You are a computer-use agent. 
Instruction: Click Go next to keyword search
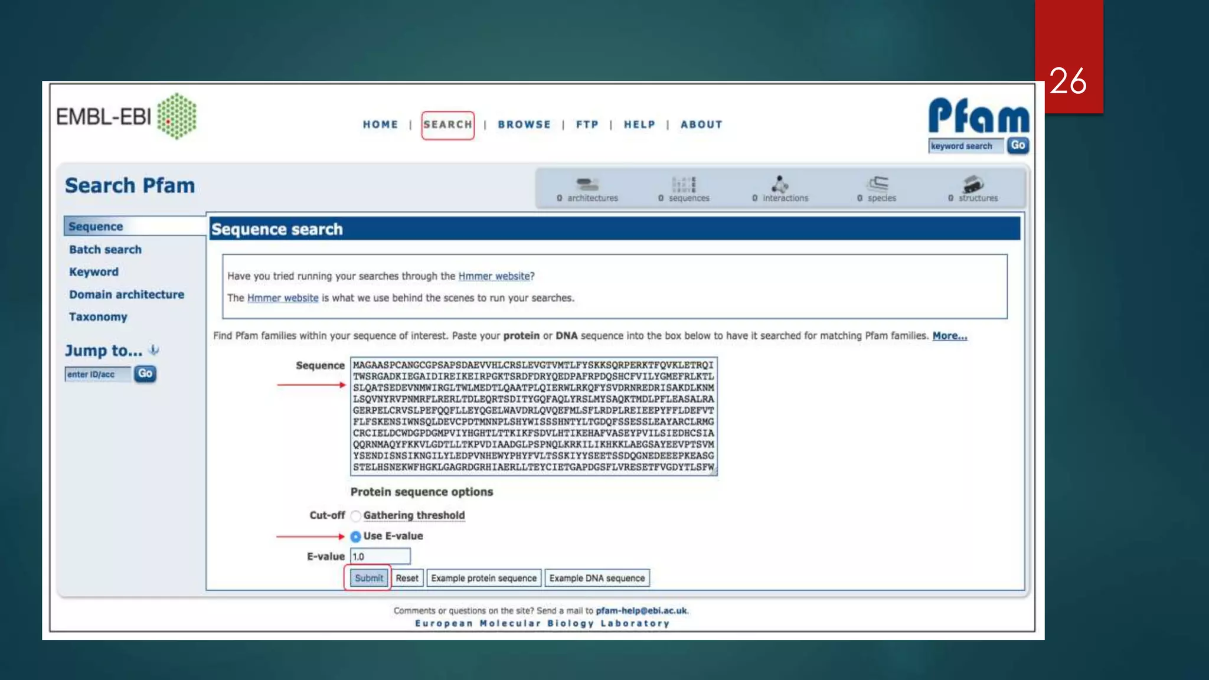(x=1018, y=145)
